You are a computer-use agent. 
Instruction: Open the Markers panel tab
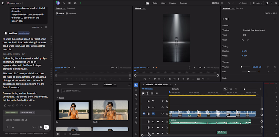tap(95, 84)
